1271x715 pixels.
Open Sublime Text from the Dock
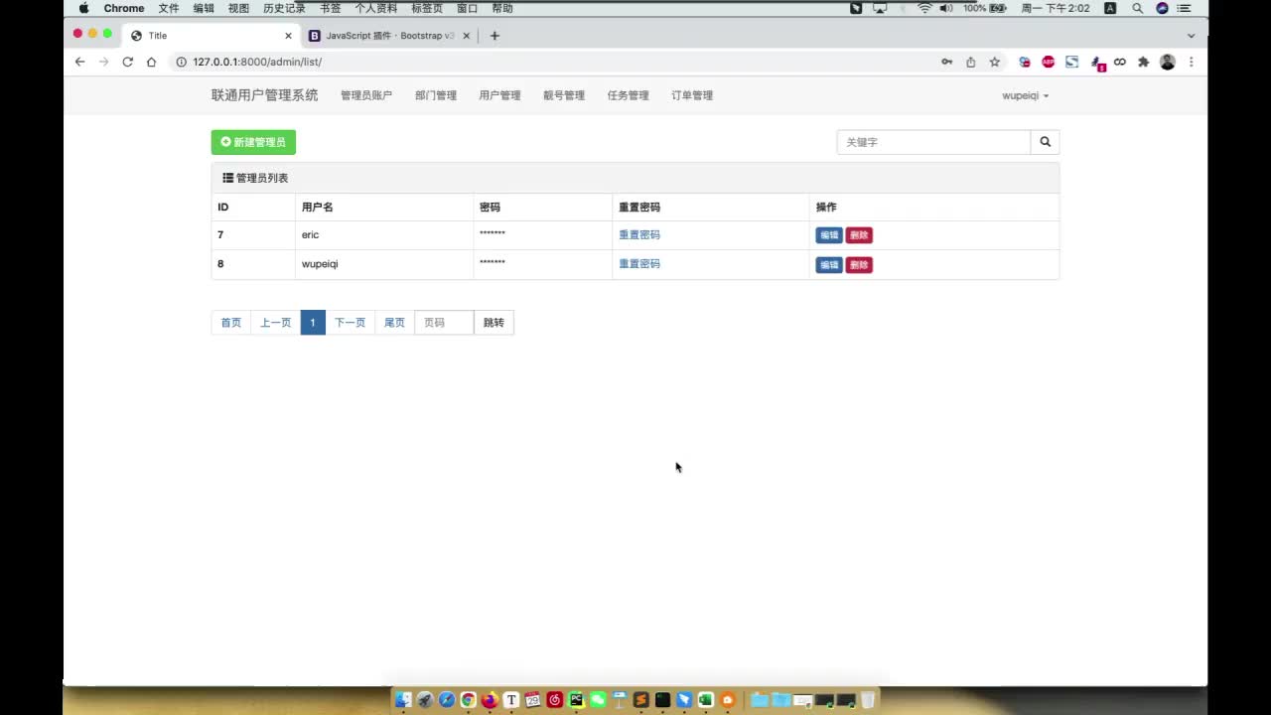coord(641,700)
